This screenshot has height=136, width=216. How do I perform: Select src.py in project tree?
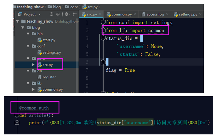[x=48, y=65]
